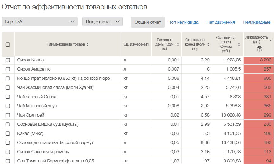The width and height of the screenshot is (274, 164).
Task: Select the Неликвидные tab
Action: pos(257,22)
